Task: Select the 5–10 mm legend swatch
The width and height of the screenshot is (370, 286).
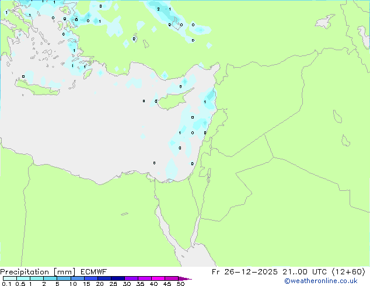Action: tap(64, 278)
